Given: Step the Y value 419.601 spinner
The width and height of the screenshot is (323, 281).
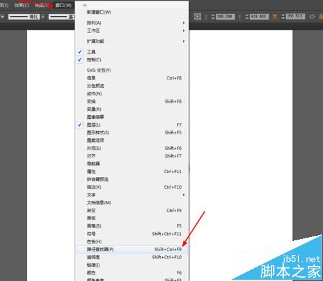Looking at the screenshot, I should pyautogui.click(x=247, y=17).
